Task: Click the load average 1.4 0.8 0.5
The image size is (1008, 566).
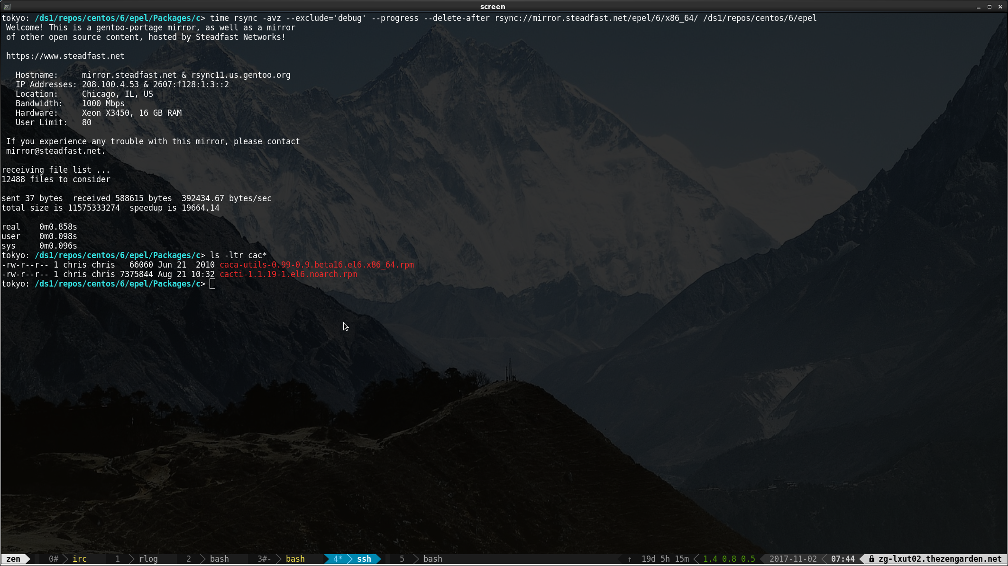Action: (729, 559)
